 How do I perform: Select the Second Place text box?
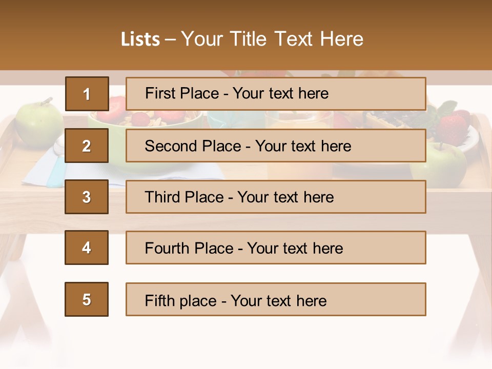coord(276,146)
